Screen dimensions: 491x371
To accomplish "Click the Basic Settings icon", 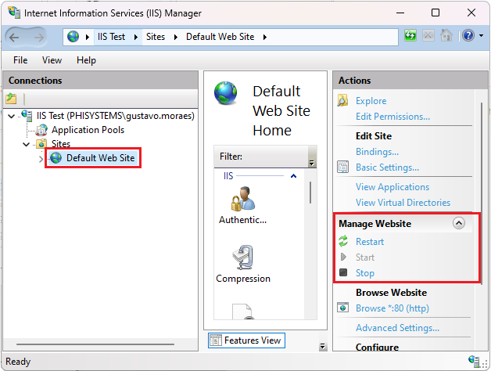I will [x=342, y=167].
